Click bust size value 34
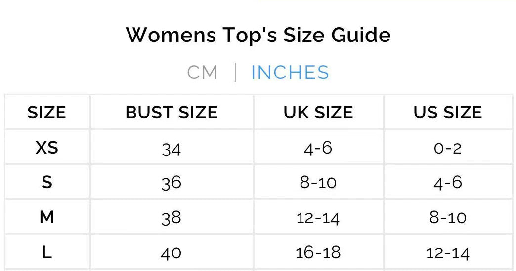Screen dimensions: 516x271 point(172,149)
